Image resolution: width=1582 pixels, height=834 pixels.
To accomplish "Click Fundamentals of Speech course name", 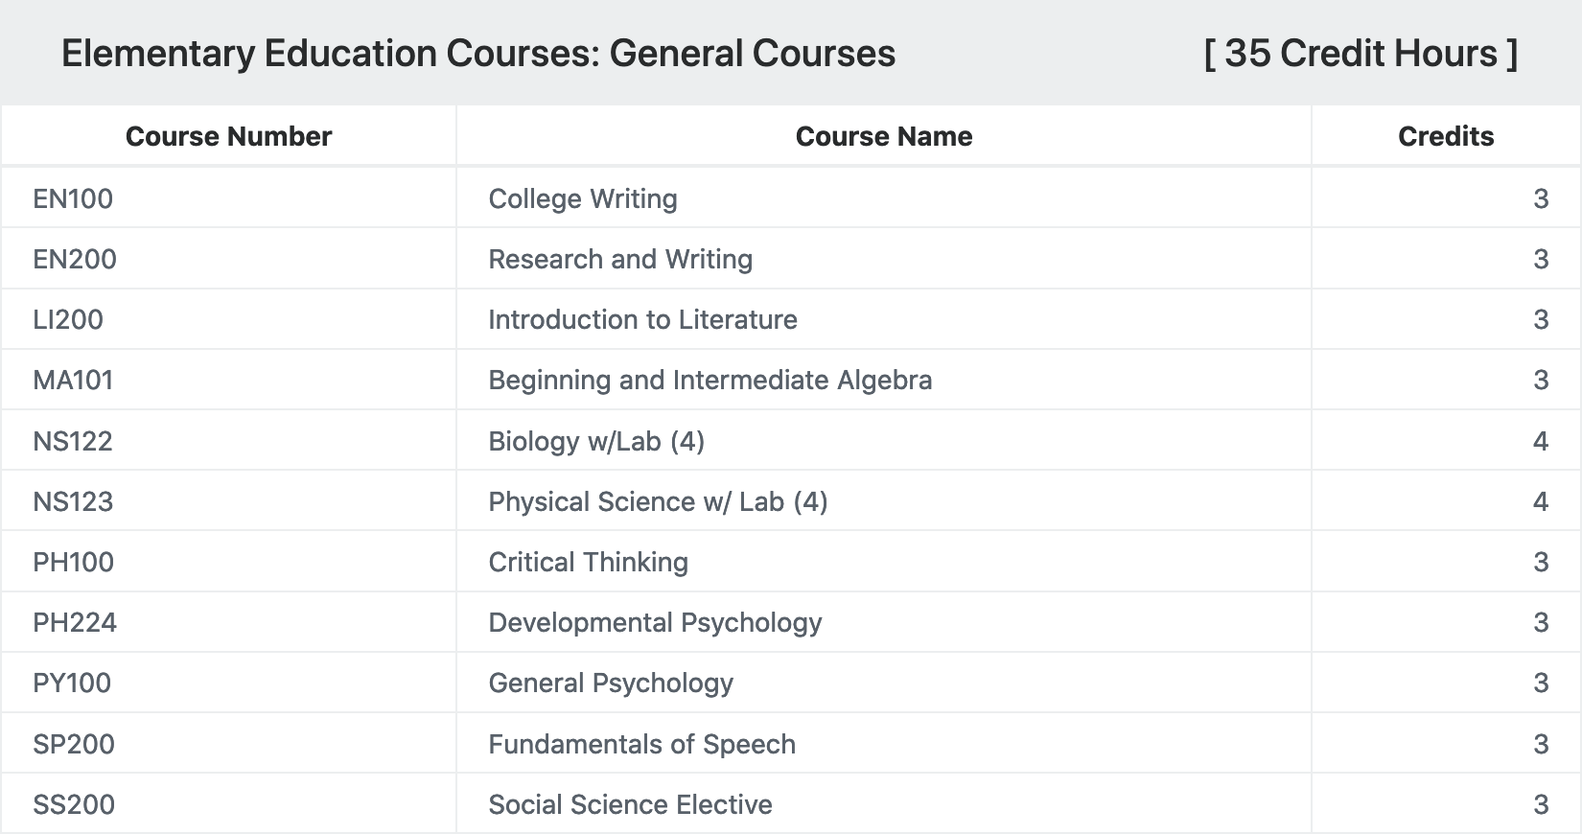I will pos(642,744).
